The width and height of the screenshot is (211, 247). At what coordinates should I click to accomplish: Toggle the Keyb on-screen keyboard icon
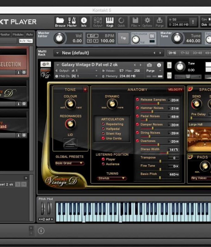coord(110,22)
